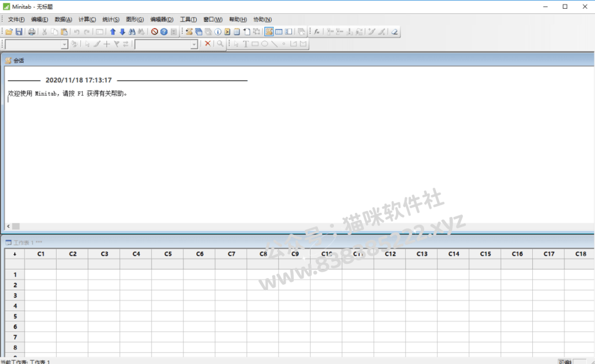The height and width of the screenshot is (364, 595).
Task: Select the ellipse drawing tool
Action: point(264,44)
